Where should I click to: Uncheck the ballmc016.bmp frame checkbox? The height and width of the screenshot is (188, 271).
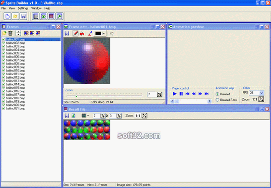click(4, 91)
